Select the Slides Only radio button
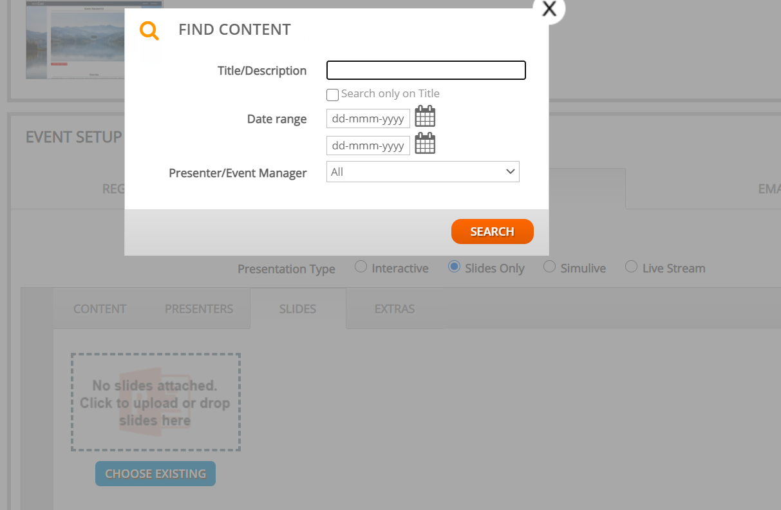Screen dimensions: 781x510 454,267
